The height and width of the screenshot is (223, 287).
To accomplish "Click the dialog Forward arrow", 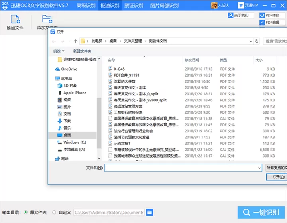I will pyautogui.click(x=63, y=41).
